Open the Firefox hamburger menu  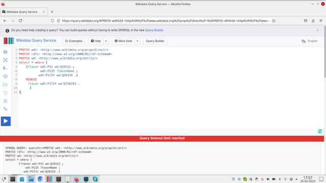click(x=321, y=21)
